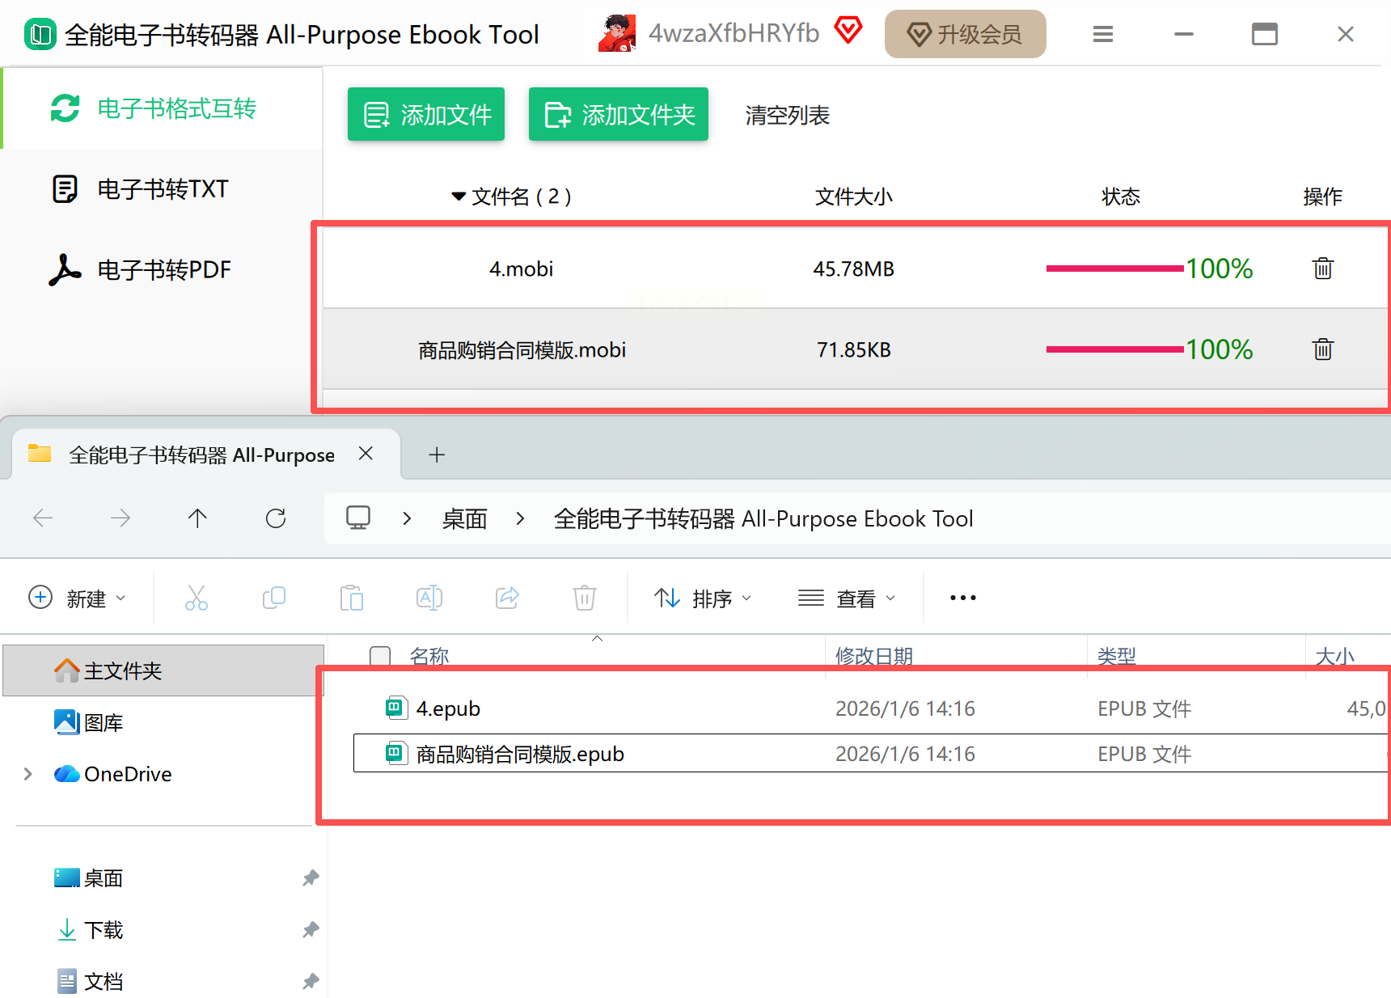1391x998 pixels.
Task: Click the Copy icon in Explorer toolbar
Action: click(274, 598)
